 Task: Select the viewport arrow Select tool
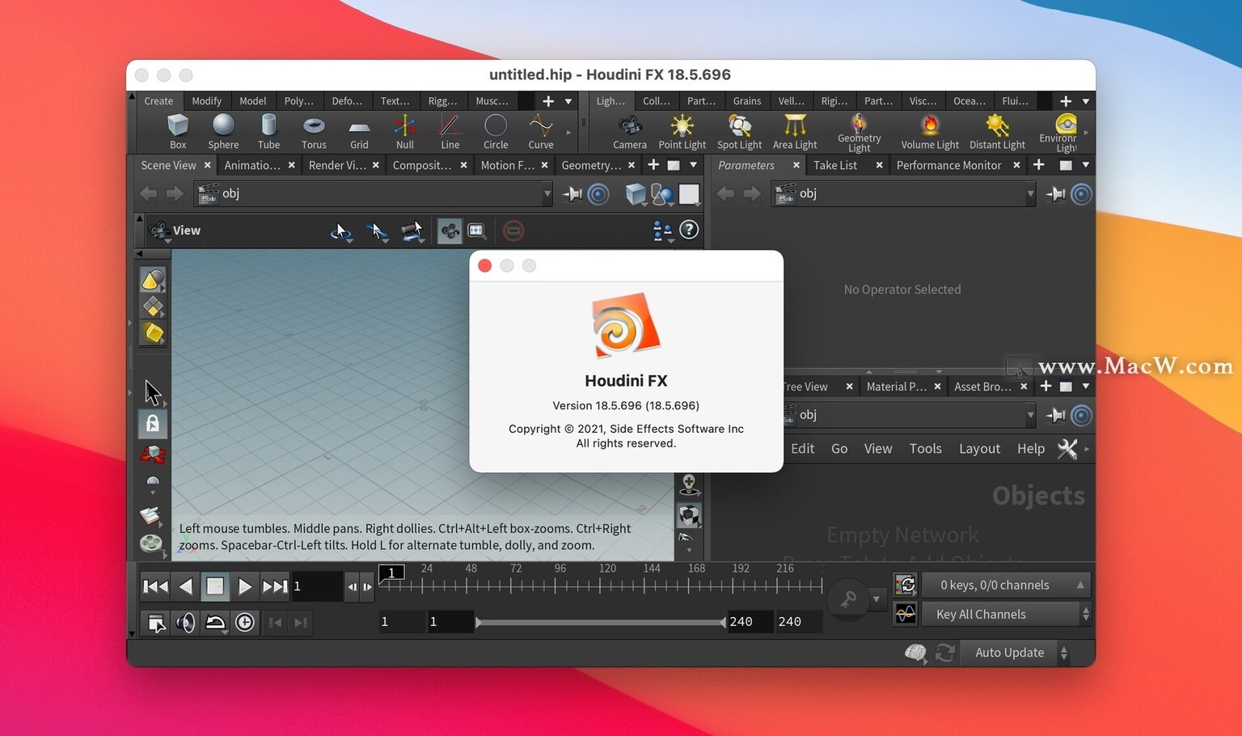coord(153,392)
